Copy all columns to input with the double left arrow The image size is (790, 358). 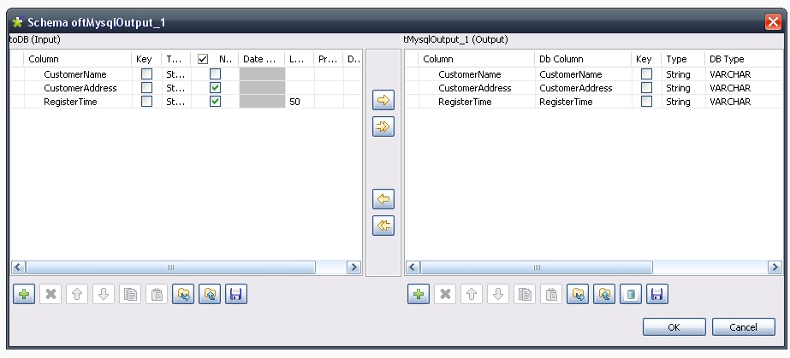pyautogui.click(x=384, y=226)
